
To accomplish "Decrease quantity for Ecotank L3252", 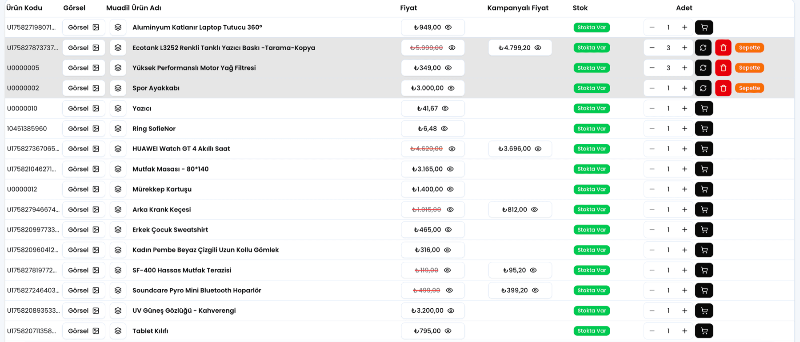I will coord(652,48).
